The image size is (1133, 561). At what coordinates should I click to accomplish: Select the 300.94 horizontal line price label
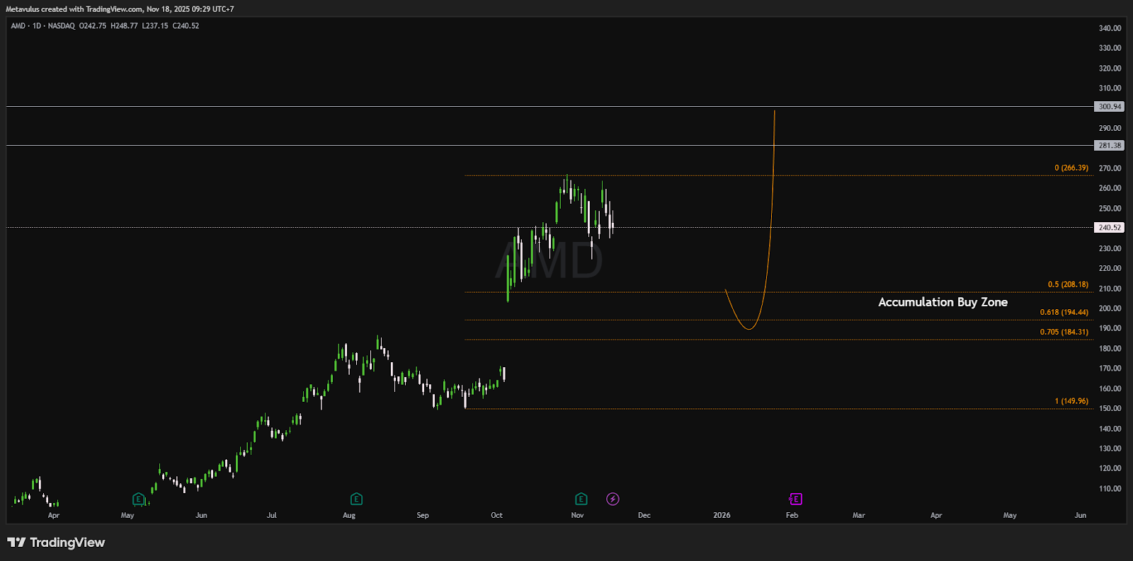pos(1109,107)
